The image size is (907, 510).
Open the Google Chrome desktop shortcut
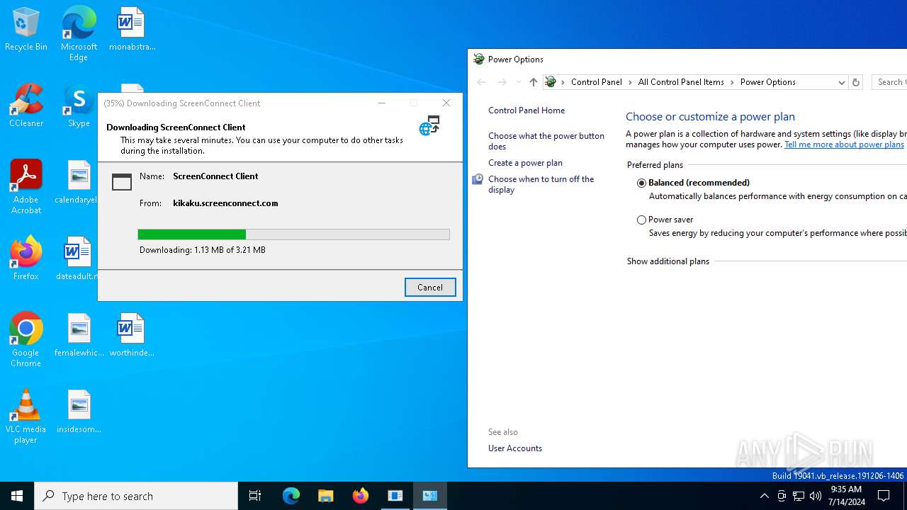[x=26, y=340]
